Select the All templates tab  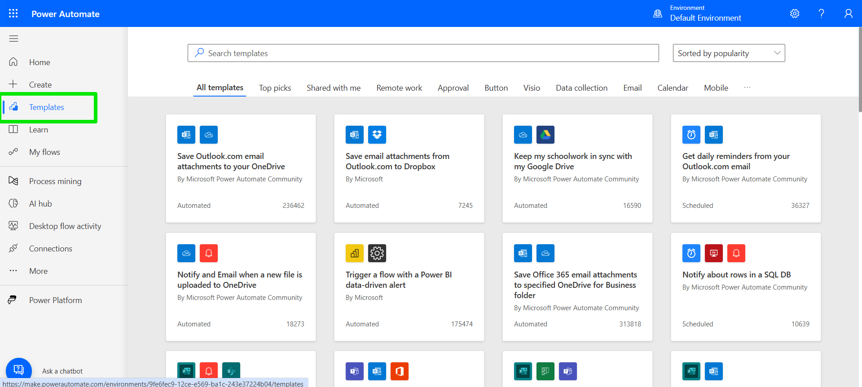point(220,88)
